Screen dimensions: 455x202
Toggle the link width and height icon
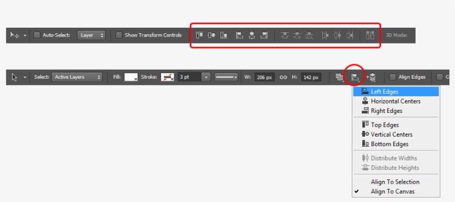tap(283, 77)
